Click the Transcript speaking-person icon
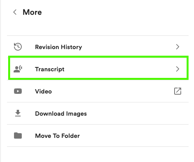Screen dimensions: 194x162 (18, 69)
